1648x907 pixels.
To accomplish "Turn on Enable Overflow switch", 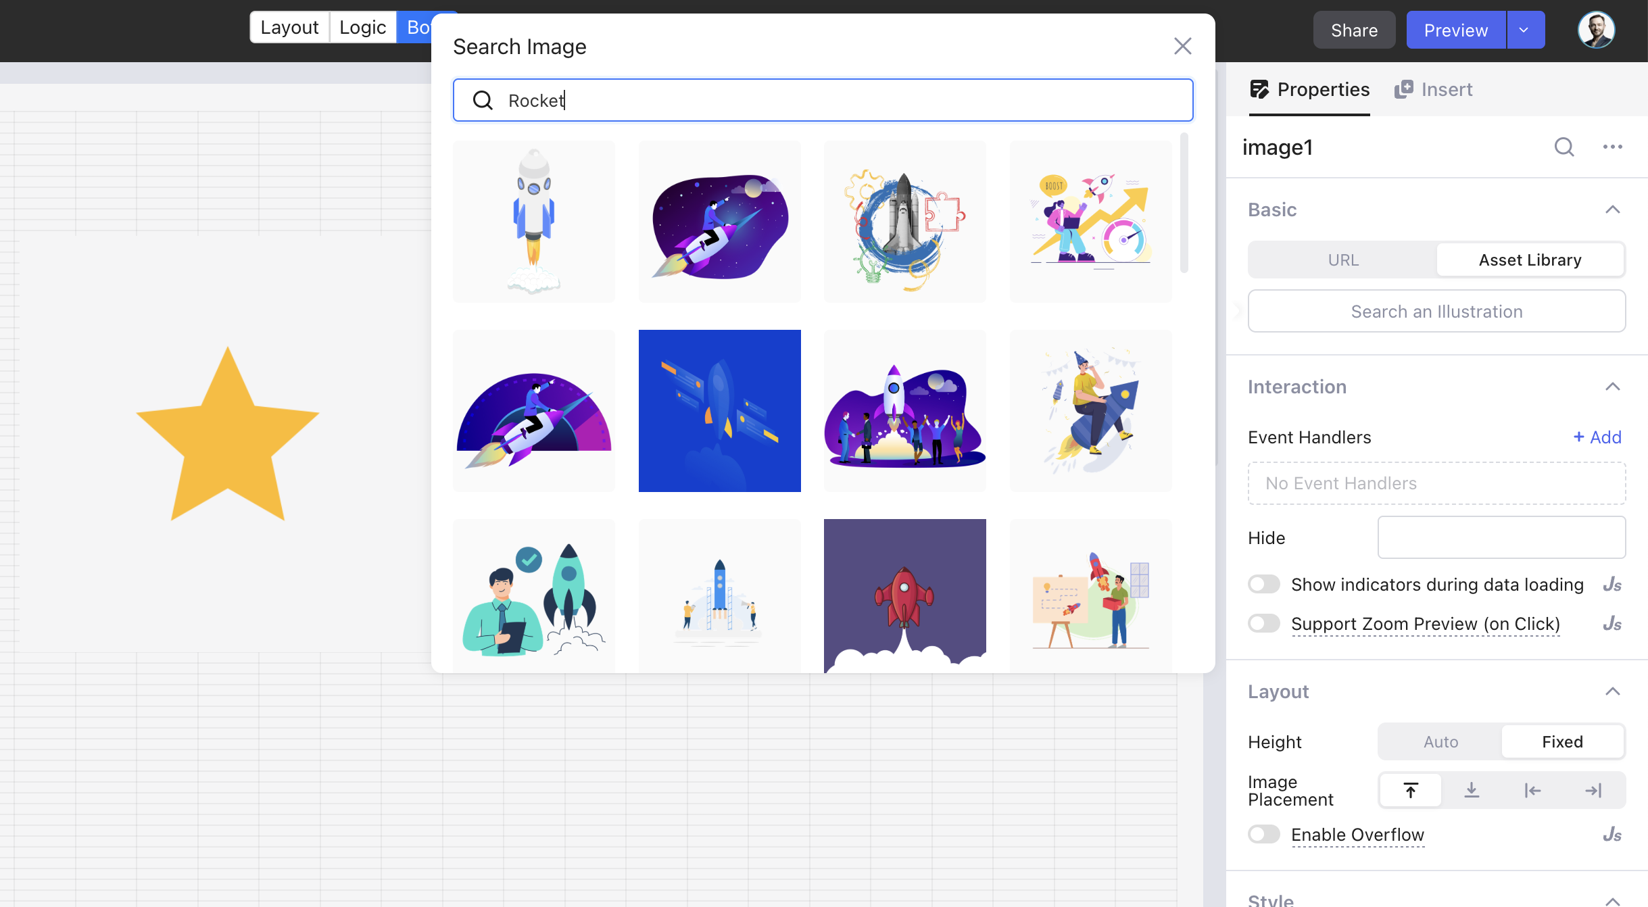I will point(1264,834).
